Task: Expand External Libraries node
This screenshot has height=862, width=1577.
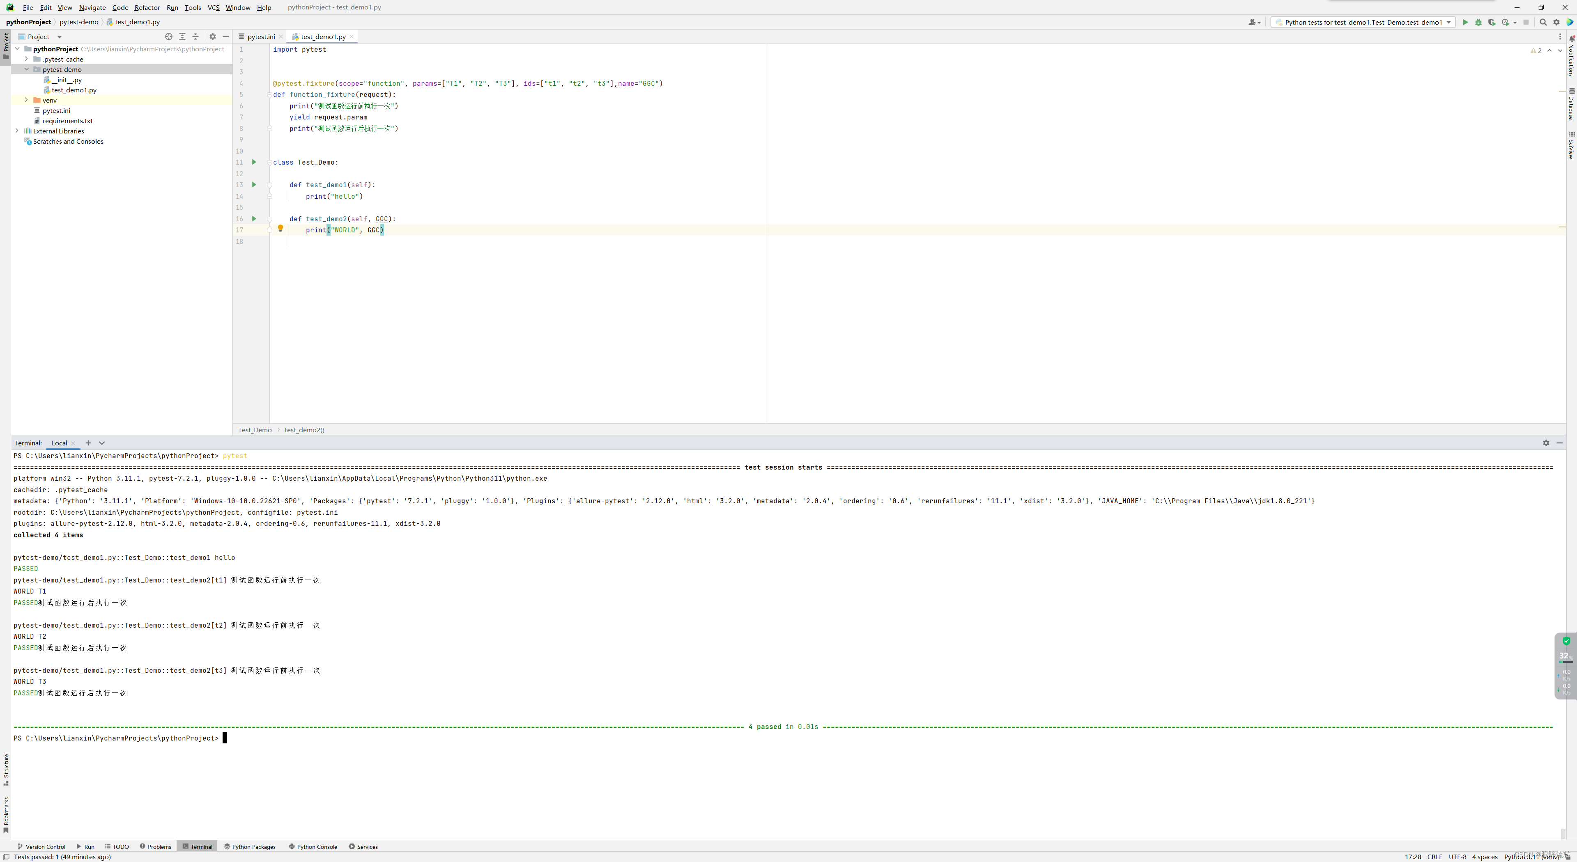Action: 17,131
